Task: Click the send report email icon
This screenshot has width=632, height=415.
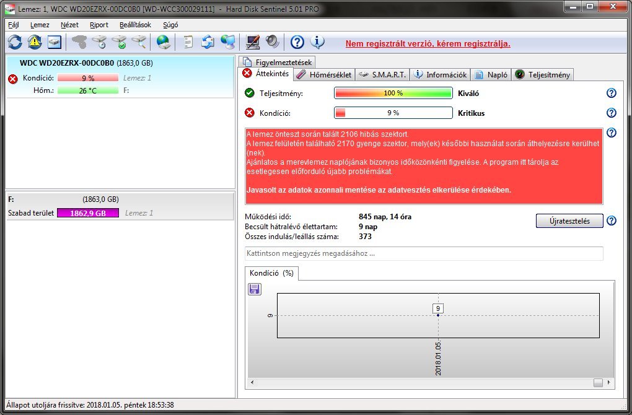Action: (208, 42)
